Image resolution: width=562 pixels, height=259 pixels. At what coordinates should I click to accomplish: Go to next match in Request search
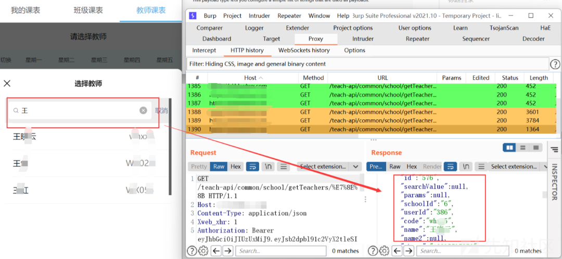pyautogui.click(x=227, y=251)
